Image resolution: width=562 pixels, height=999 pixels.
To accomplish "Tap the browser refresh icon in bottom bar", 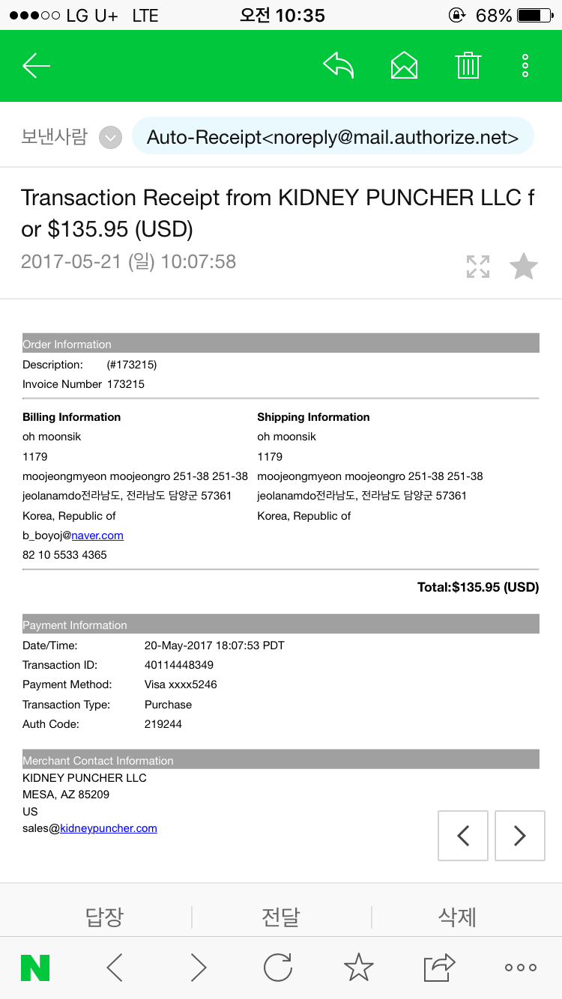I will (x=278, y=968).
